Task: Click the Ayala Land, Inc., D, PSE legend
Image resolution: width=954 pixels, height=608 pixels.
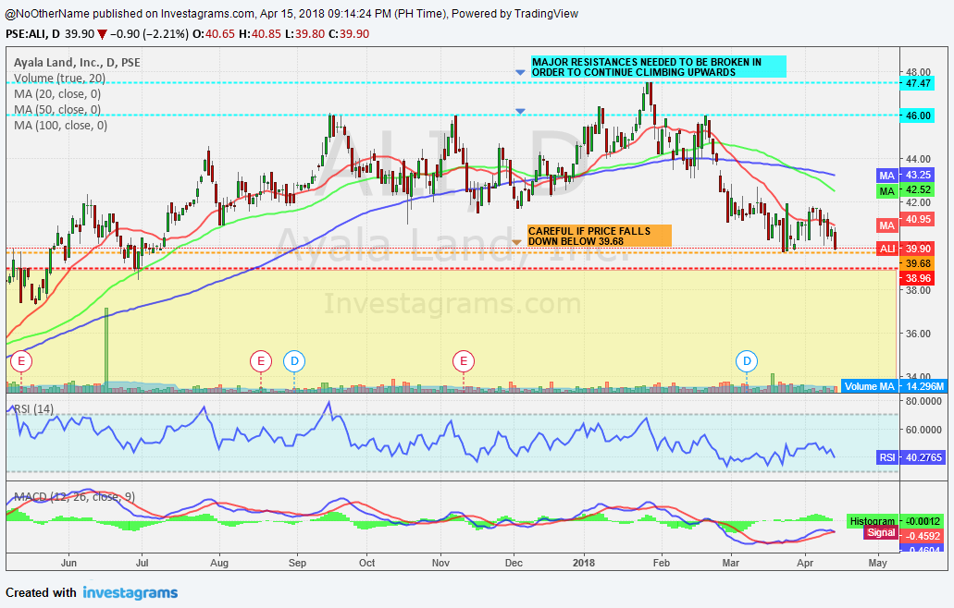Action: pos(78,63)
